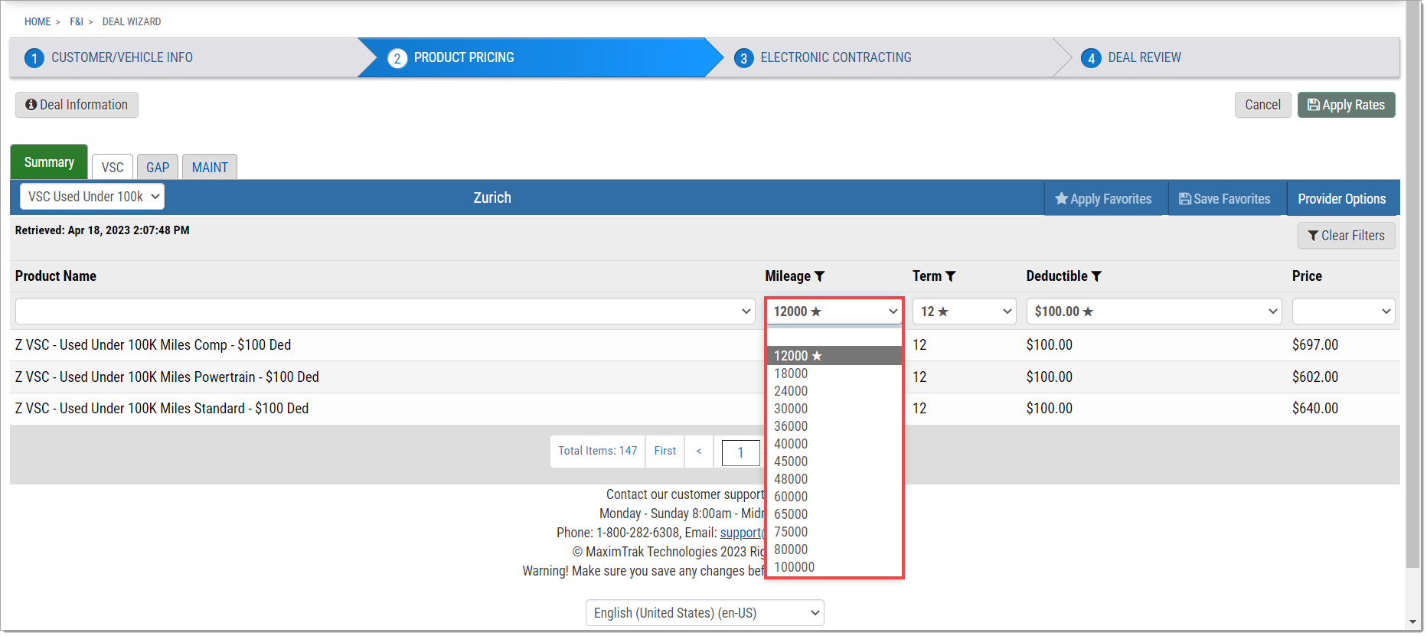Select 75000 mileage option
The image size is (1427, 636).
tap(834, 532)
